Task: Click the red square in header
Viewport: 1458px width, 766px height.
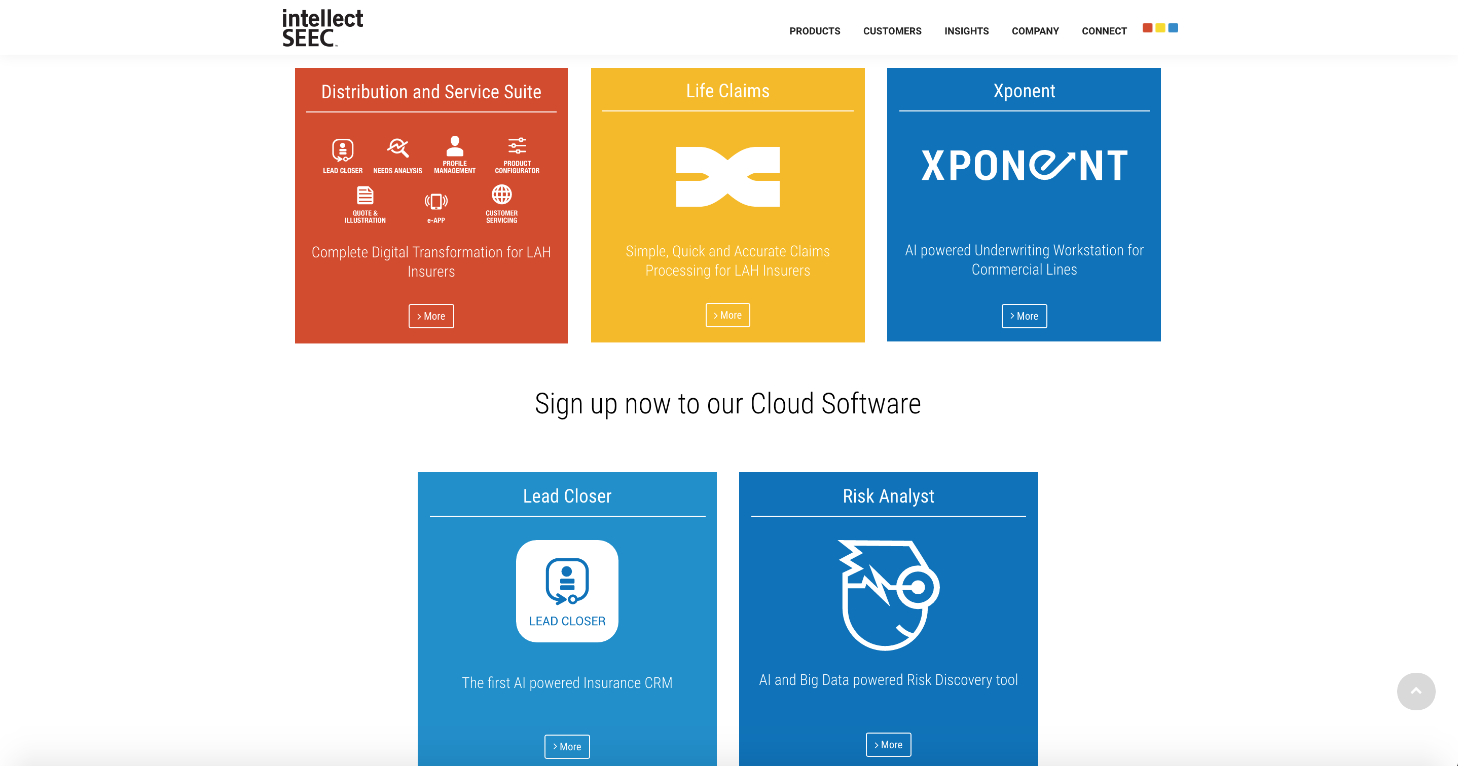Action: (x=1147, y=28)
